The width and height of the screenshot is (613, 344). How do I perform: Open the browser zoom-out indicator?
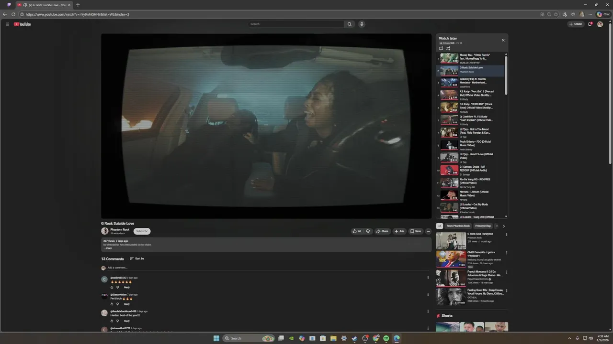coord(549,14)
